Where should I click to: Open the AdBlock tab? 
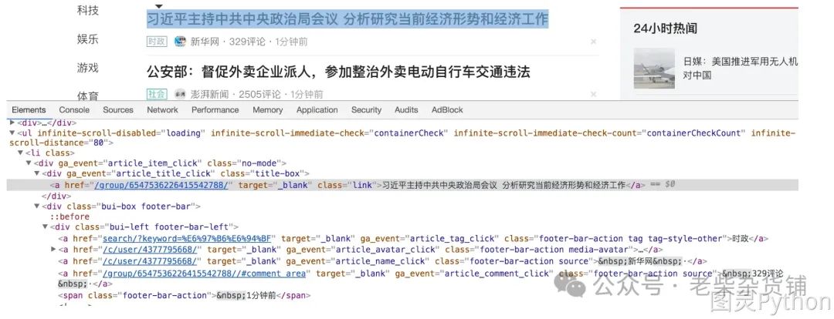click(x=447, y=110)
